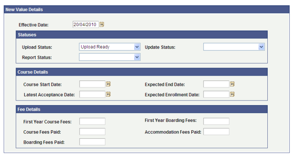This screenshot has width=293, height=157.
Task: Open the Effective Date calendar picker
Action: (x=102, y=24)
